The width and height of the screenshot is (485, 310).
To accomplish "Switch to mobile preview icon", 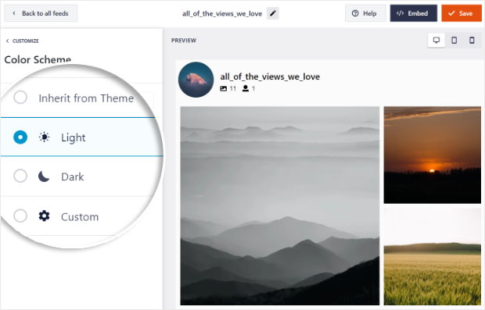I will coord(472,40).
